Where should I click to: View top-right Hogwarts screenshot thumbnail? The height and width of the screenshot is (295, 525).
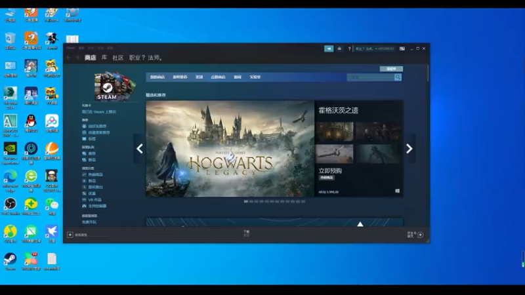click(x=379, y=132)
